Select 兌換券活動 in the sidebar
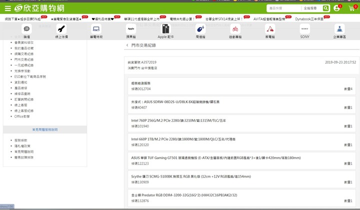Viewport: 360px width, 210px height. tap(22, 71)
